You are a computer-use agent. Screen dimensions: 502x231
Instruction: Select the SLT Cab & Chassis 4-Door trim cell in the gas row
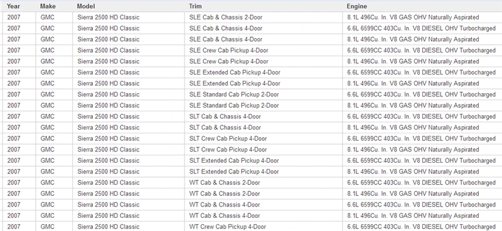click(x=264, y=128)
